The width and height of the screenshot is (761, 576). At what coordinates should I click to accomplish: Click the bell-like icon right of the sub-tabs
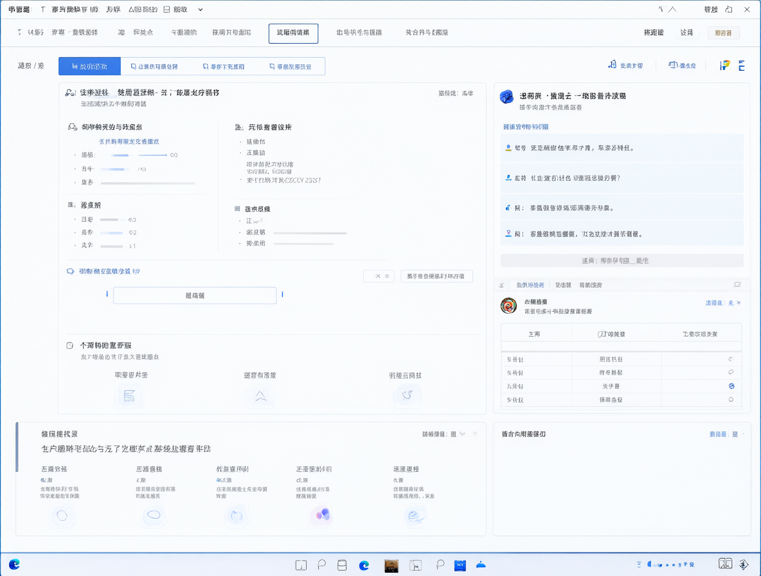tap(613, 64)
